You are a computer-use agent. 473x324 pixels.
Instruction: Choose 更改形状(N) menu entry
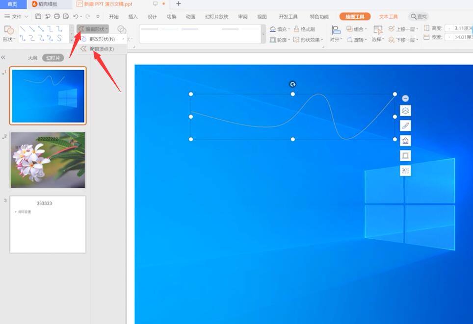click(102, 39)
